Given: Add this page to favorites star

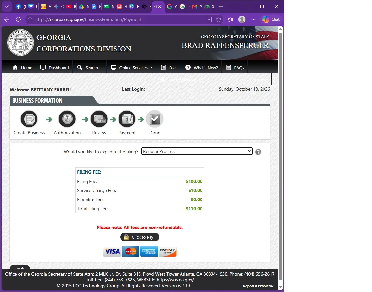Looking at the screenshot, I should coord(219,19).
